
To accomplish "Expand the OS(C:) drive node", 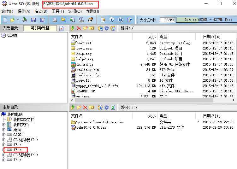I will (3, 135).
